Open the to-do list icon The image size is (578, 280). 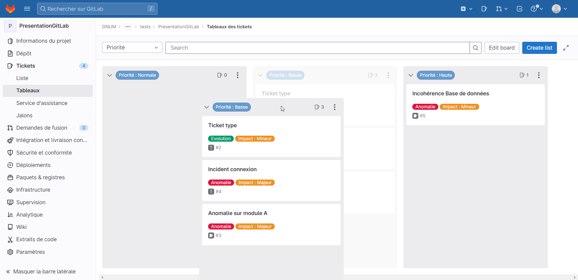pyautogui.click(x=520, y=9)
